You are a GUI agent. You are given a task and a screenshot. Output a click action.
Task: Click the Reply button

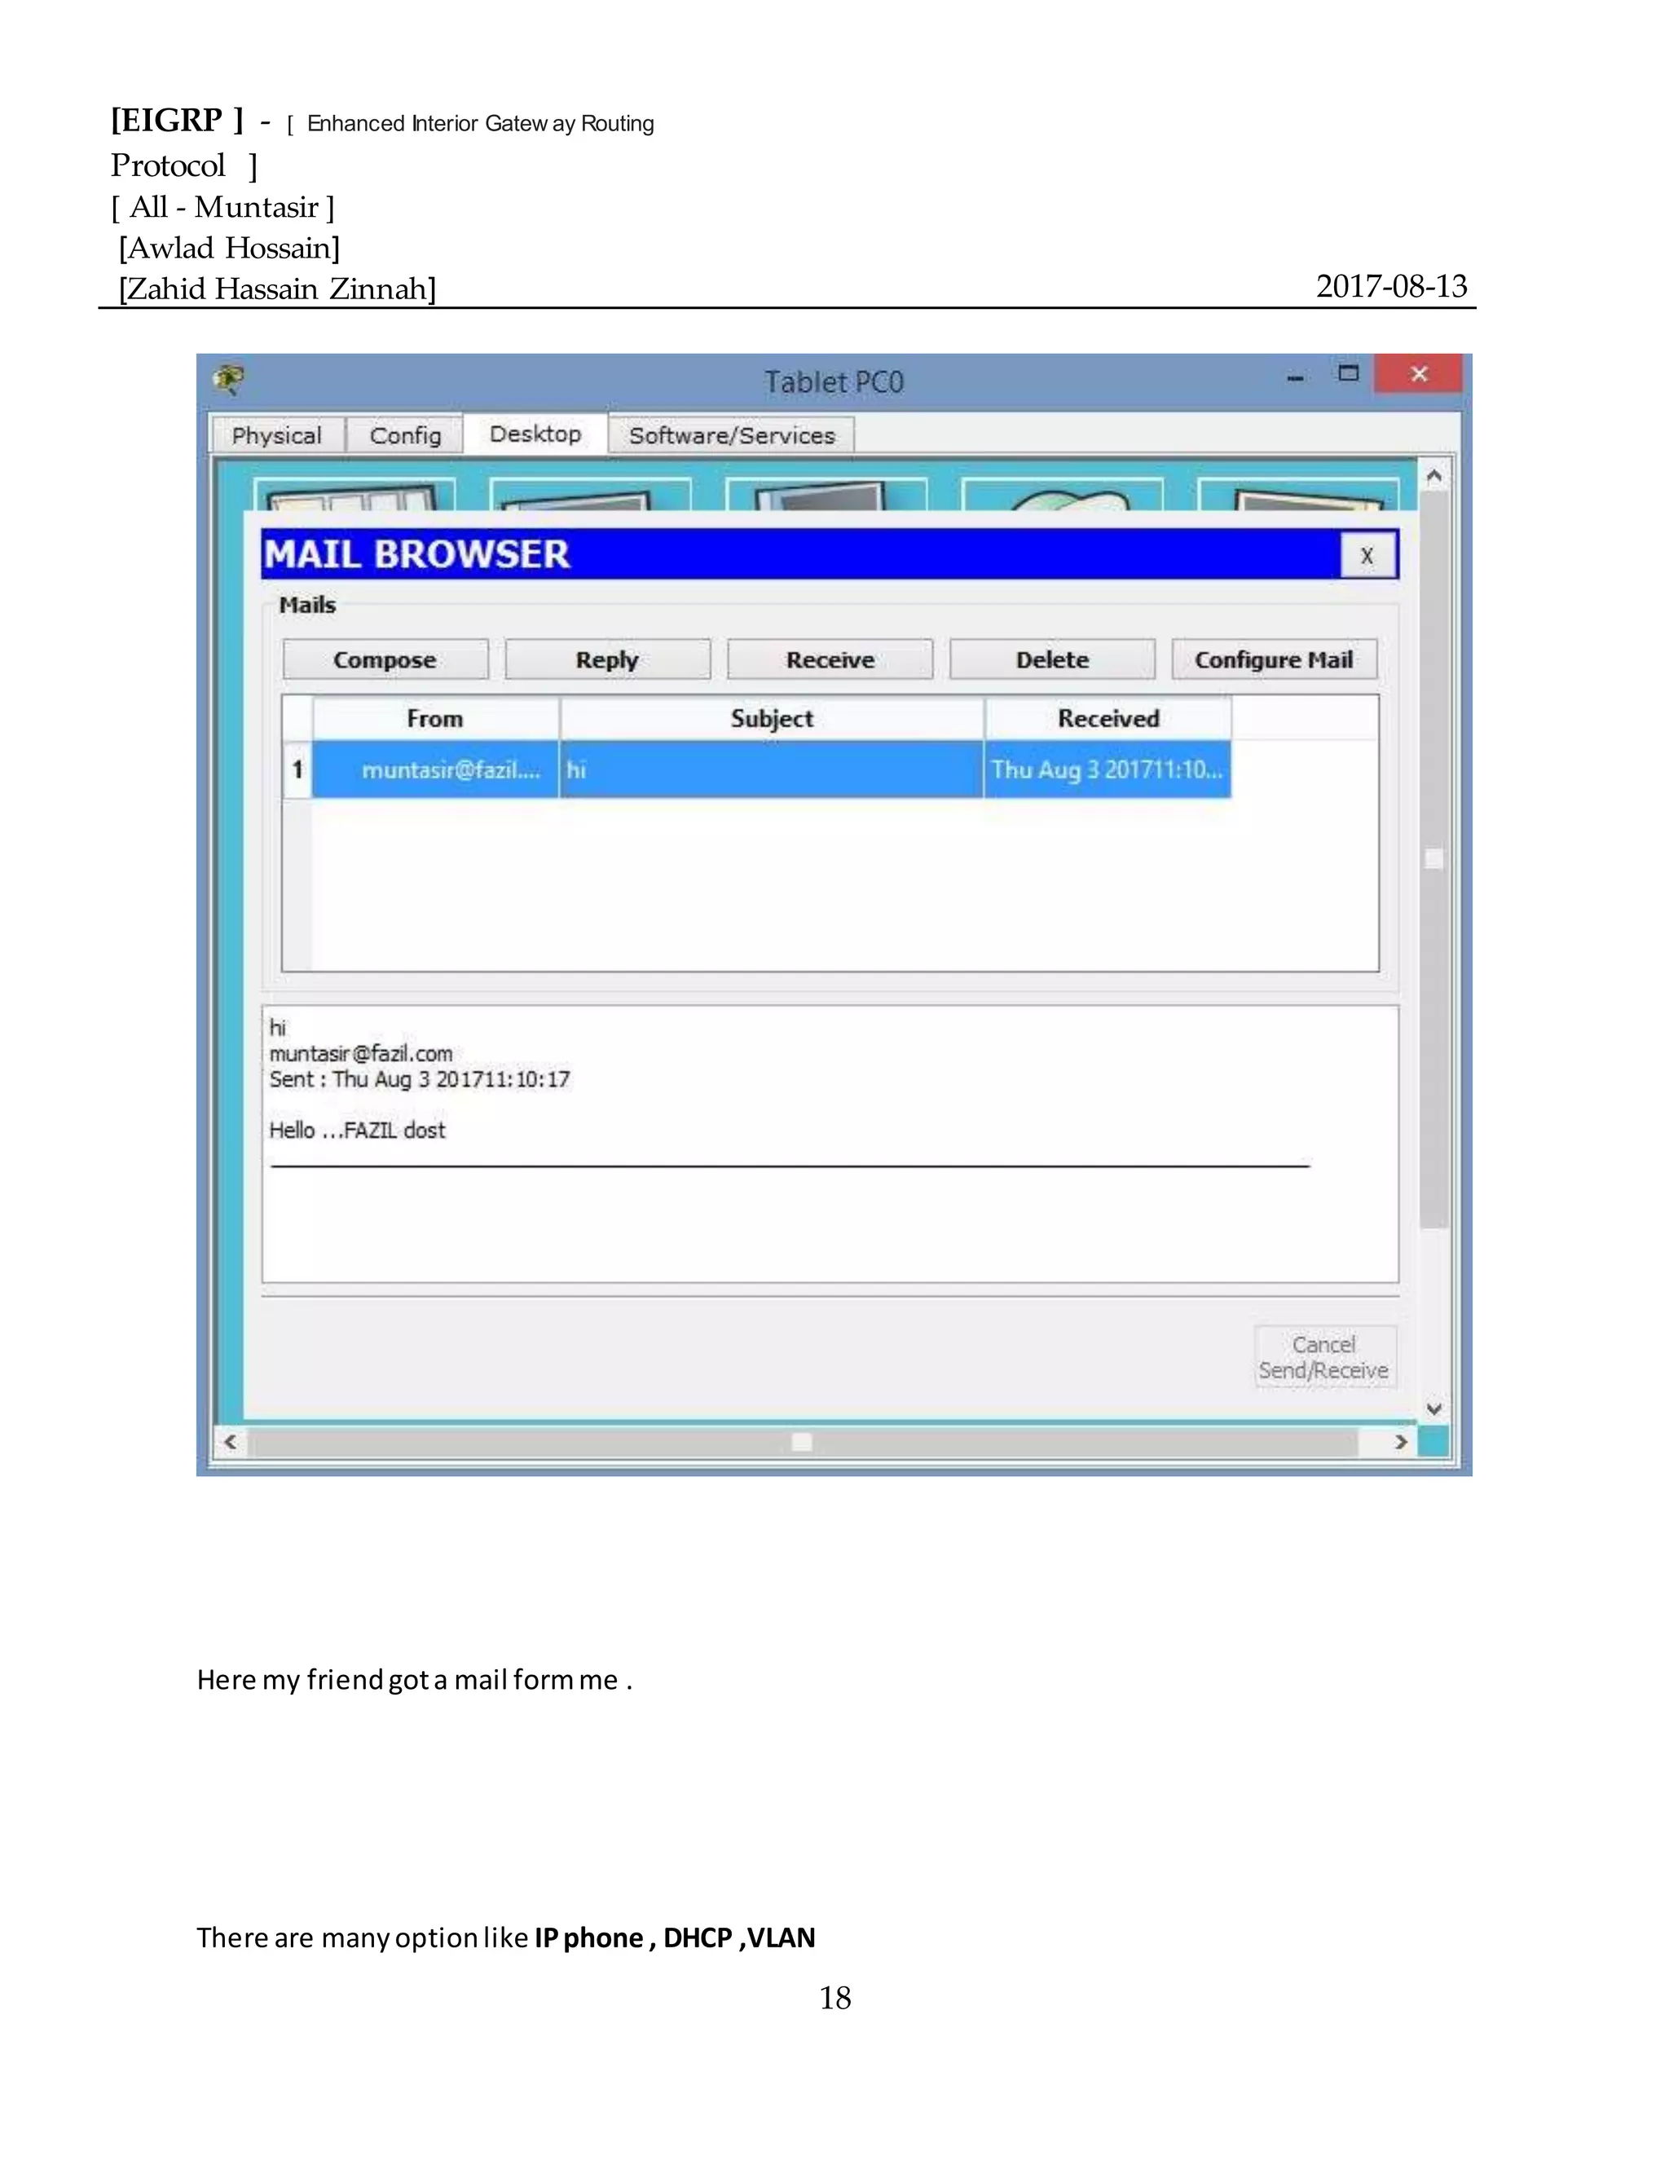(607, 659)
